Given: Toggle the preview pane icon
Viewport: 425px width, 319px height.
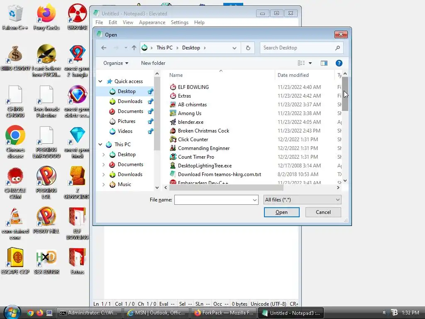Looking at the screenshot, I should (x=324, y=63).
